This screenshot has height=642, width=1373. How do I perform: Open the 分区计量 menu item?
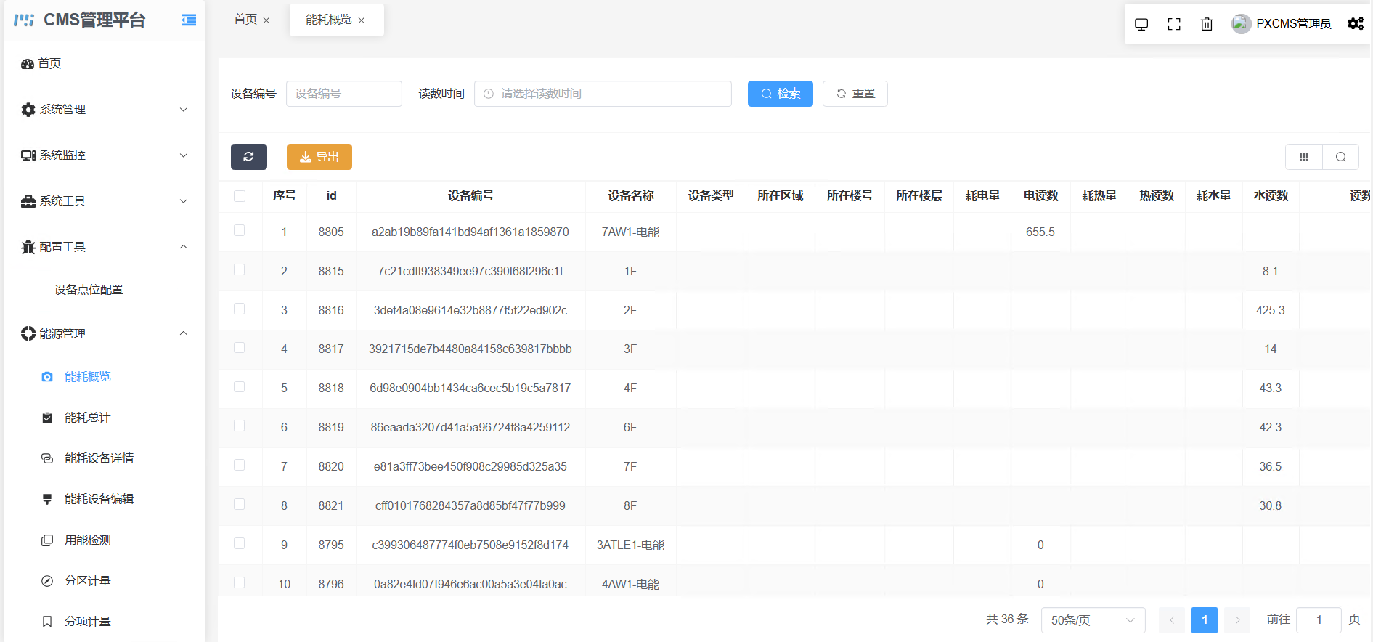coord(87,581)
